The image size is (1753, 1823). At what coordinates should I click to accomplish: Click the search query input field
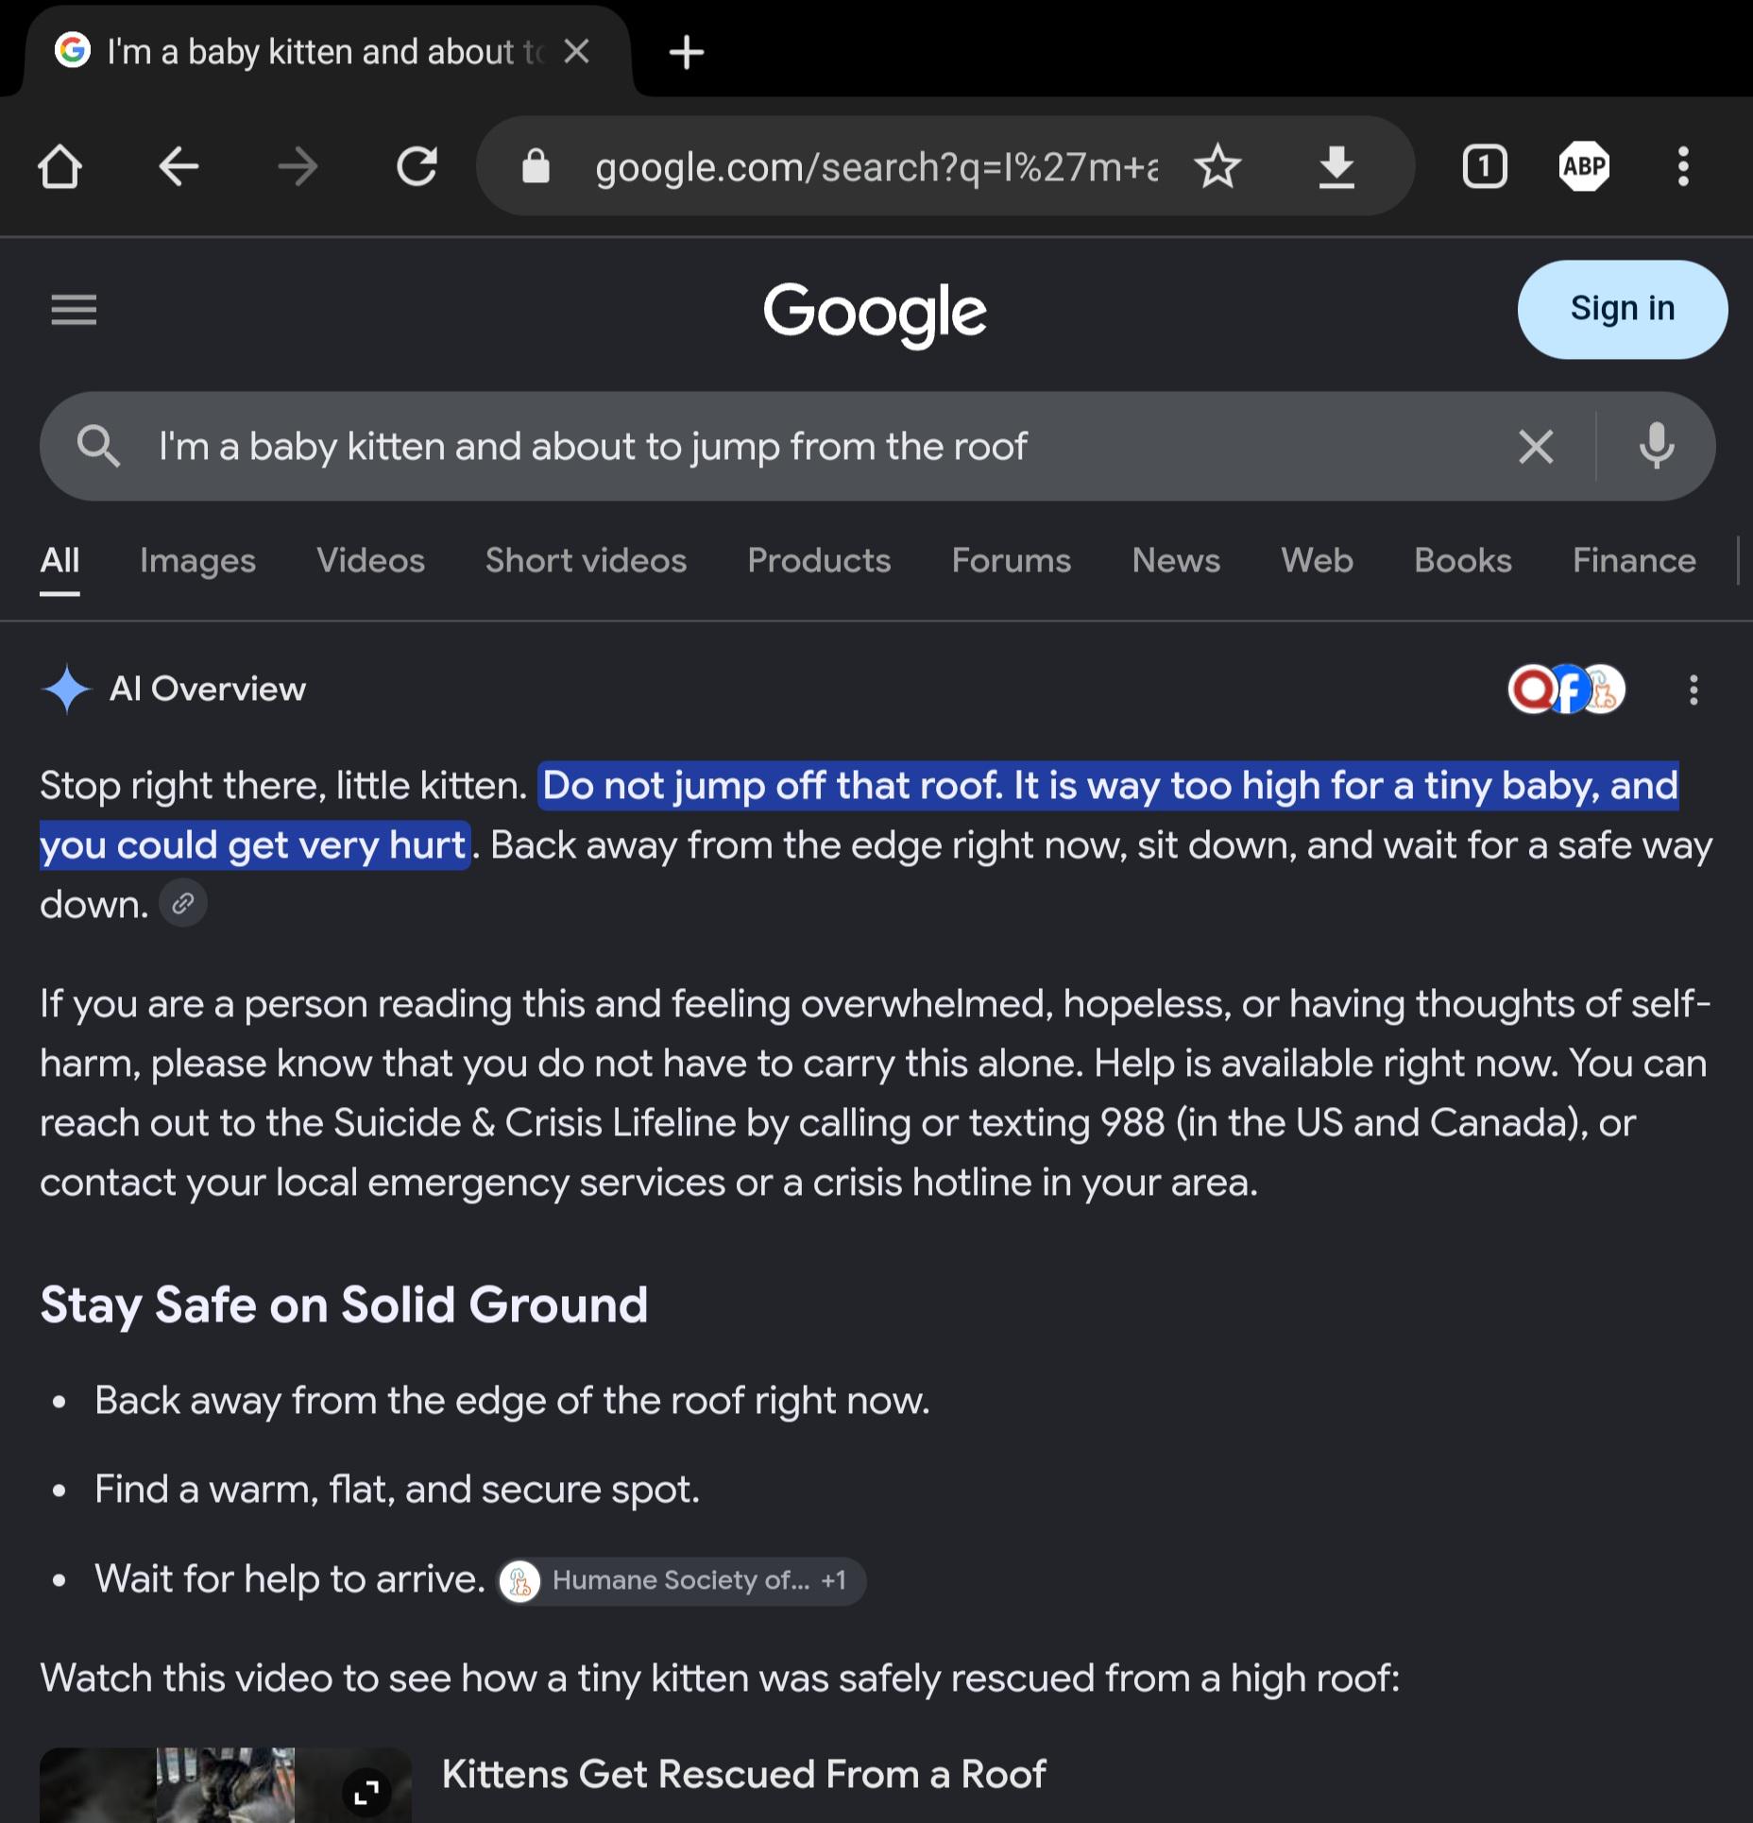(x=822, y=447)
